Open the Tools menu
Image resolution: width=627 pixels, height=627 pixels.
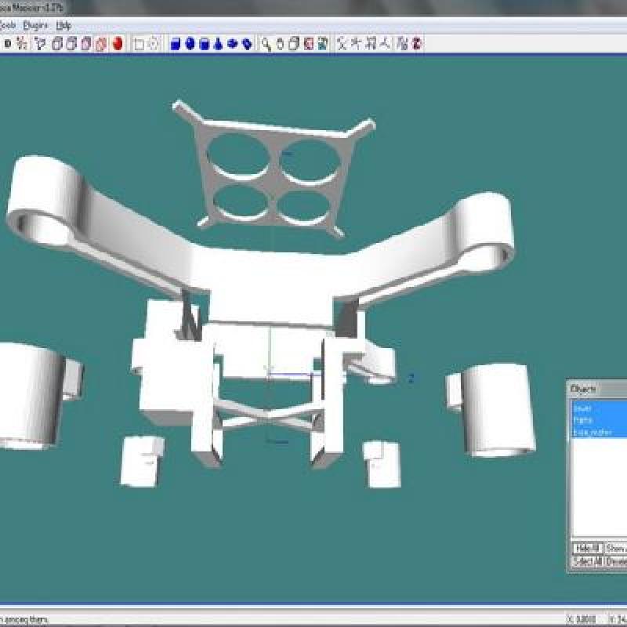point(9,25)
